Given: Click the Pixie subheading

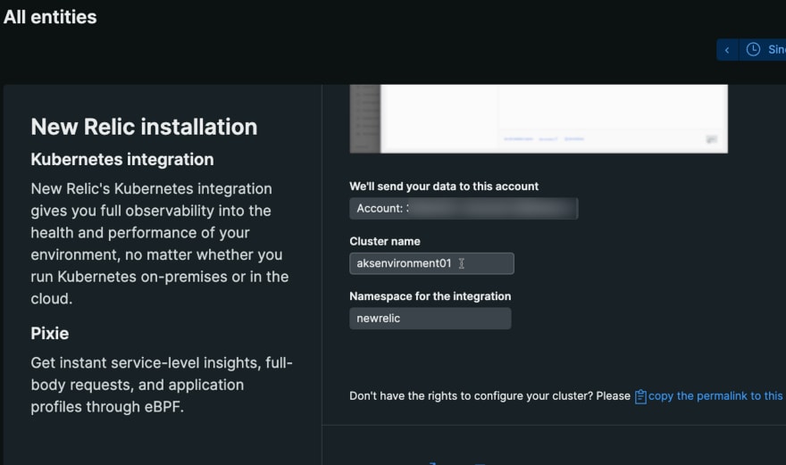Looking at the screenshot, I should pyautogui.click(x=50, y=333).
